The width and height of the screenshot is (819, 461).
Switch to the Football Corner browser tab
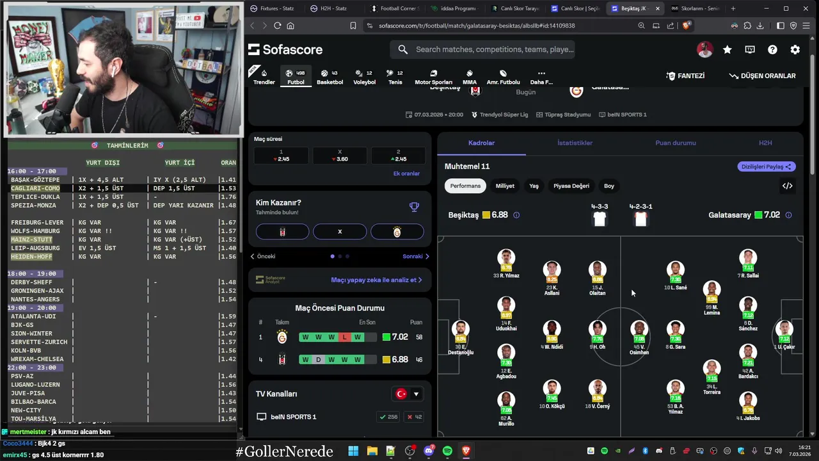pos(394,8)
